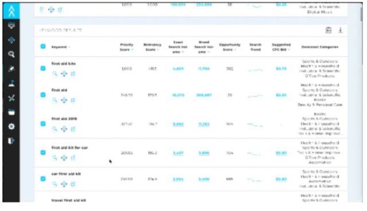Open the broad search volume link for 'first aid kit for car'
Screen dimensions: 367x211
(x=204, y=153)
